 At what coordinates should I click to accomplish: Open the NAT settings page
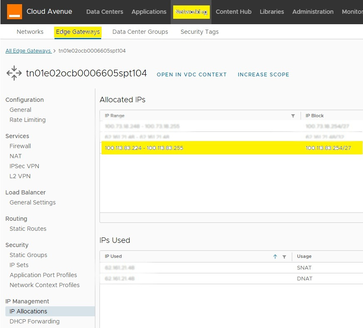[x=15, y=156]
